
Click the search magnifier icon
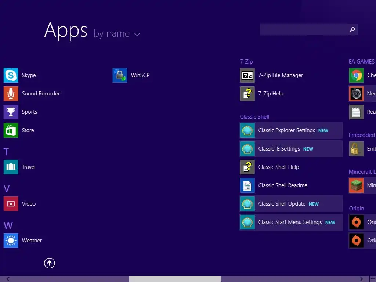tap(352, 29)
